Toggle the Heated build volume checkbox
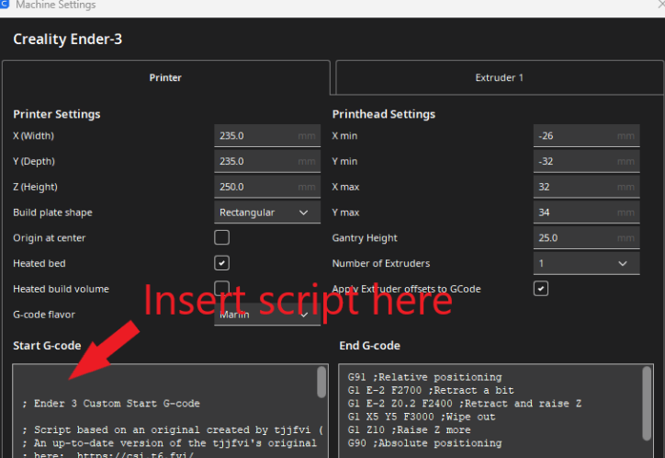The width and height of the screenshot is (665, 458). (x=221, y=288)
